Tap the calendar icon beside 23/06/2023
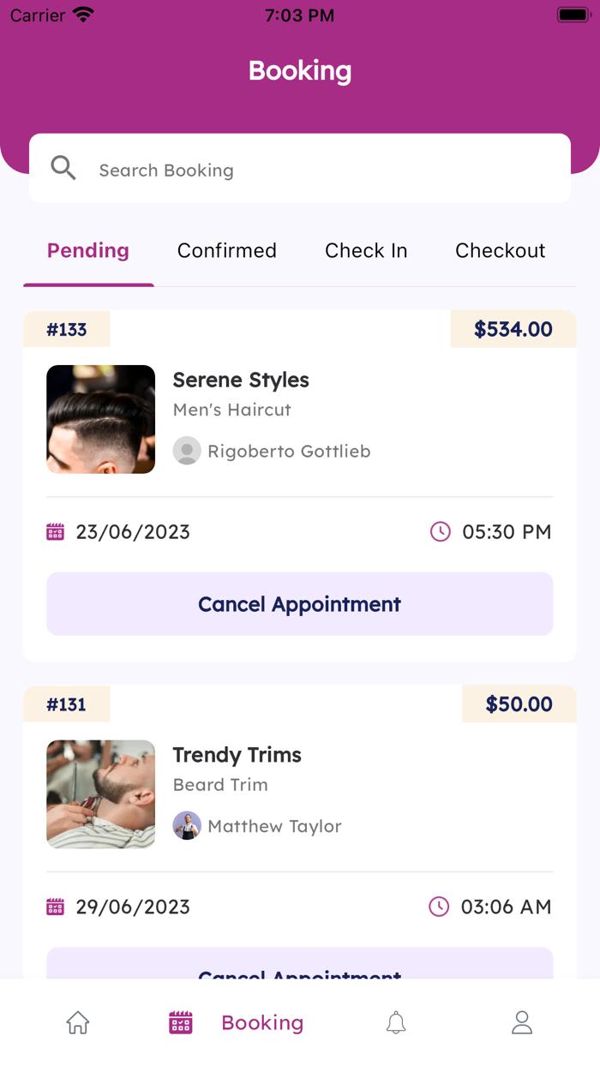Viewport: 600px width, 1066px height. point(55,531)
